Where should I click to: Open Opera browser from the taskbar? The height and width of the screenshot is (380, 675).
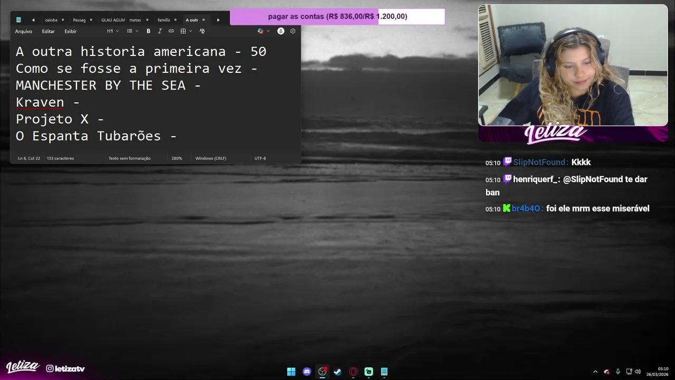[x=353, y=372]
